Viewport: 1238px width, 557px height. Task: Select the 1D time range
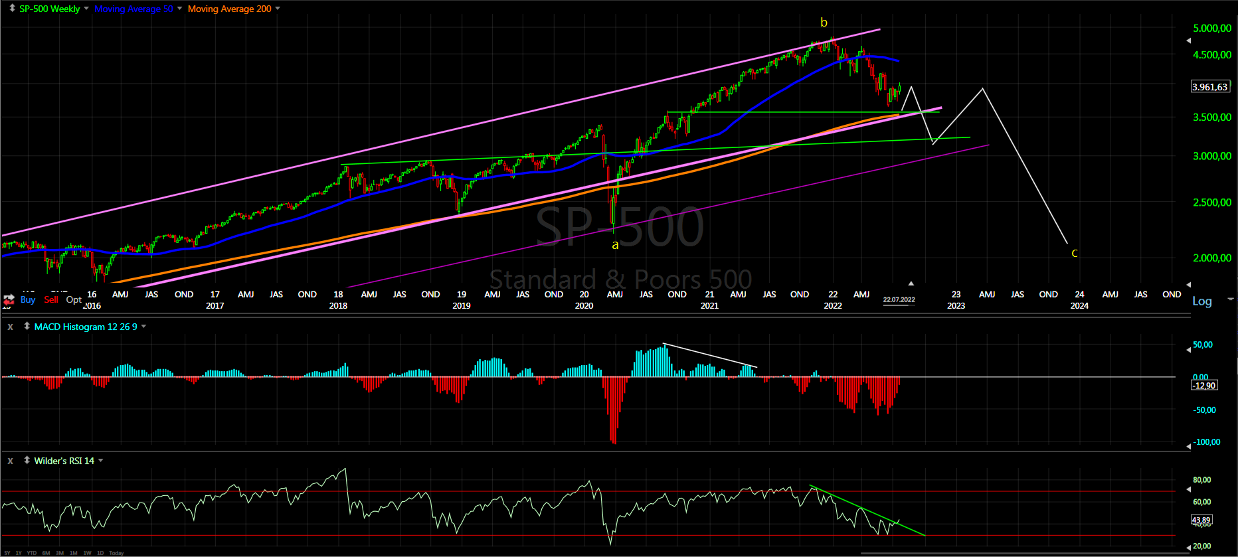pyautogui.click(x=100, y=553)
